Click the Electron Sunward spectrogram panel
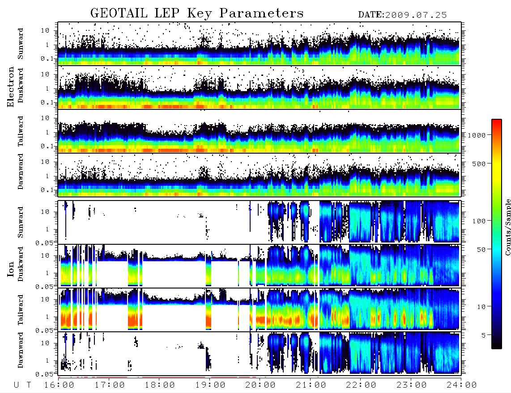This screenshot has width=511, height=393. (260, 44)
